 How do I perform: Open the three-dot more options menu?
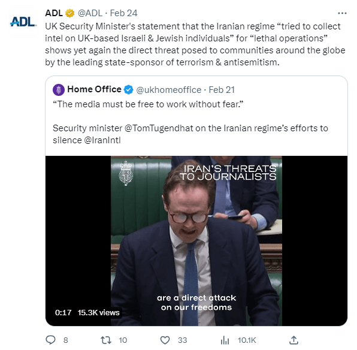342,13
